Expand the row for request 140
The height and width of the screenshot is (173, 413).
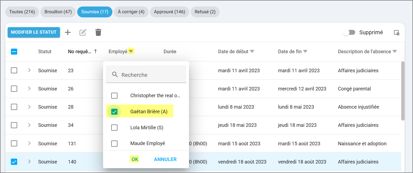click(29, 162)
